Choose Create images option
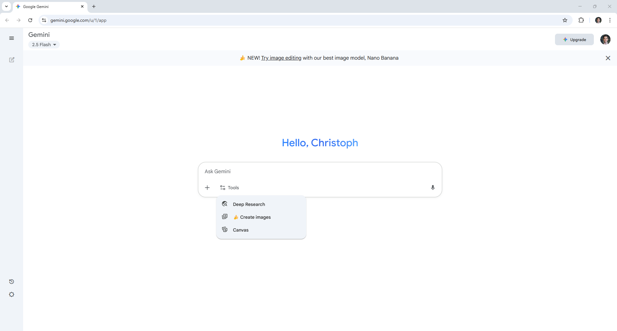 pos(255,217)
